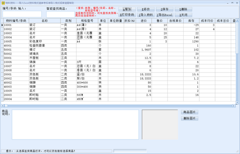The image size is (240, 154).
Task: Click stock value 148 cell
Action: pyautogui.click(x=191, y=37)
